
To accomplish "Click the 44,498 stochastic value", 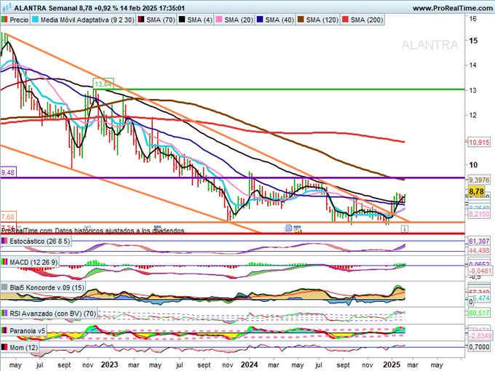I will [x=479, y=251].
